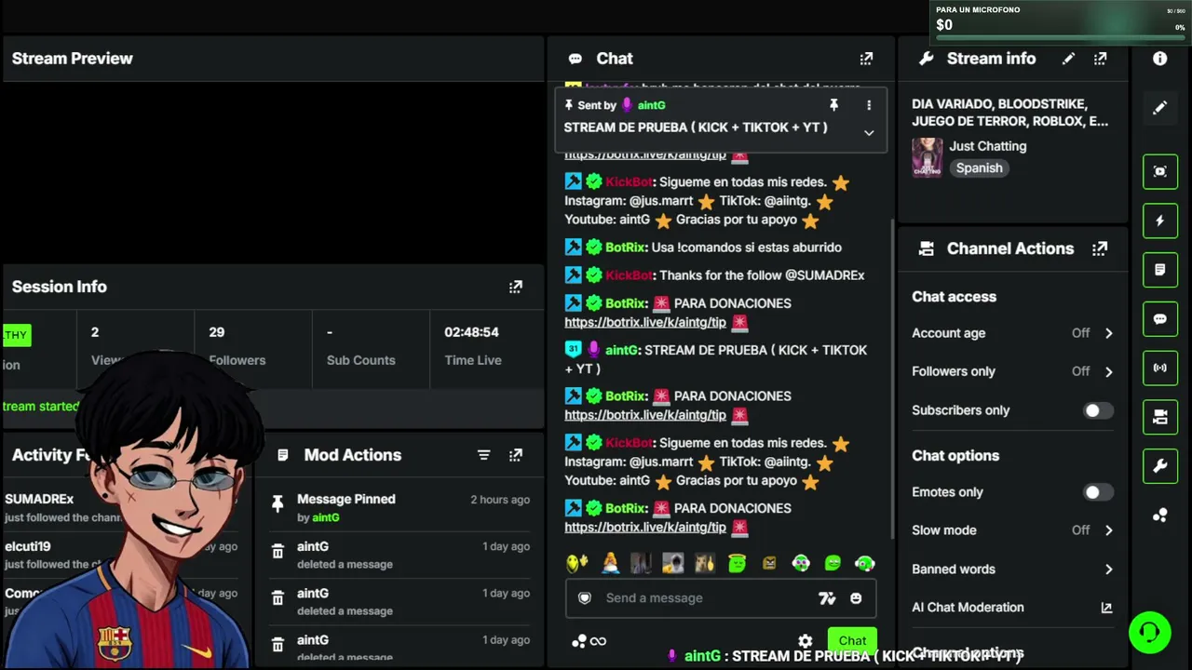Click the document icon in right sidebar
1192x670 pixels.
point(1160,270)
